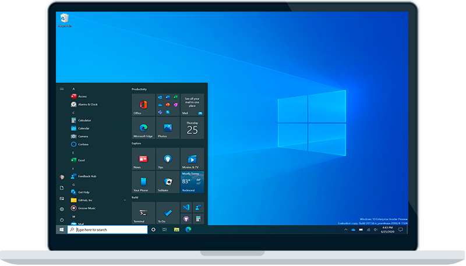Open Calculator in the app list
Image resolution: width=466 pixels, height=266 pixels.
81,120
